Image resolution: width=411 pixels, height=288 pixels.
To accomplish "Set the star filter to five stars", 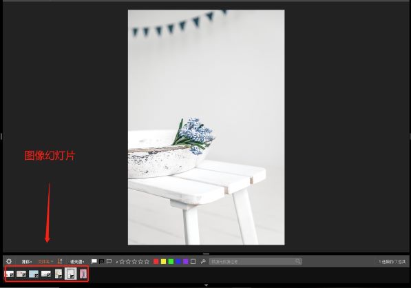I will pos(147,262).
